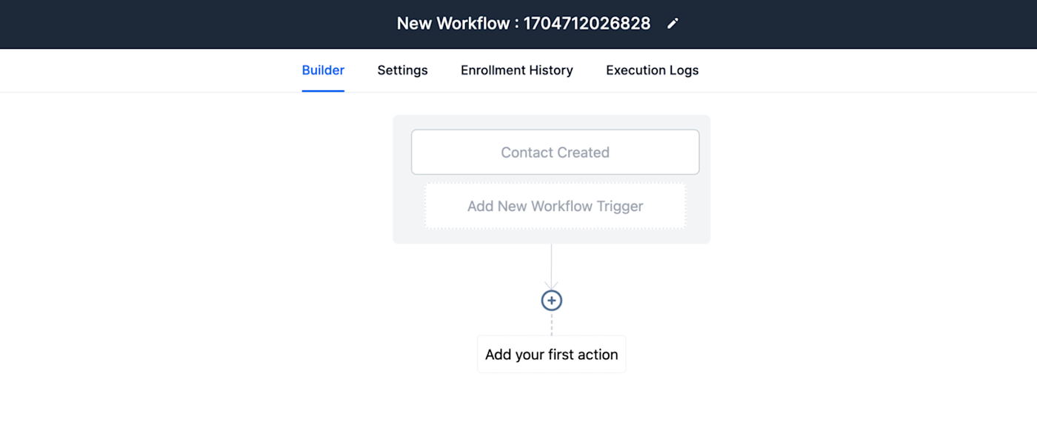Open the Builder tab
Screen dimensions: 1037x428
pyautogui.click(x=323, y=70)
